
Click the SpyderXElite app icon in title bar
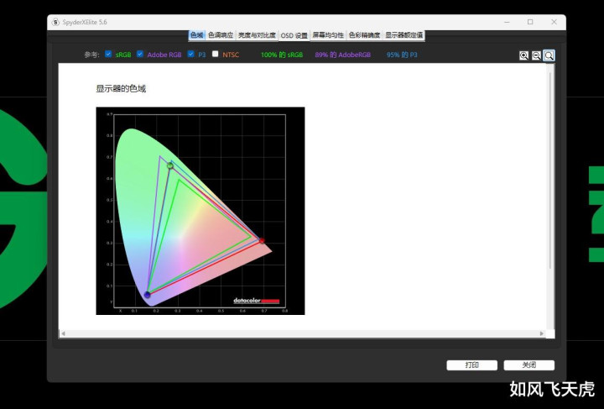(x=55, y=22)
